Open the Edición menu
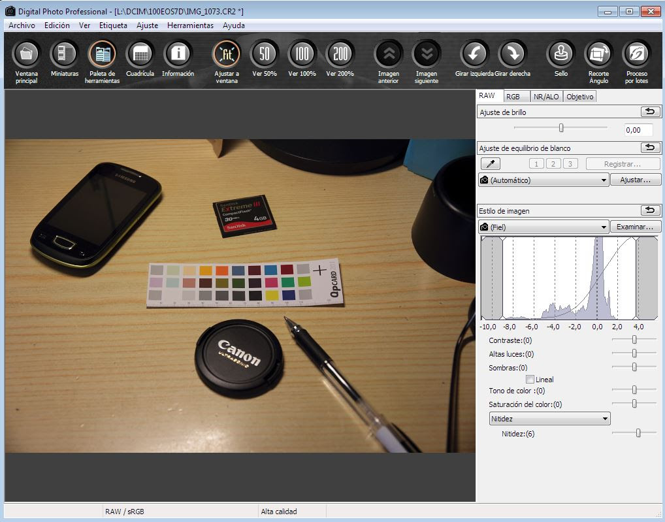Viewport: 665px width, 522px height. 57,25
